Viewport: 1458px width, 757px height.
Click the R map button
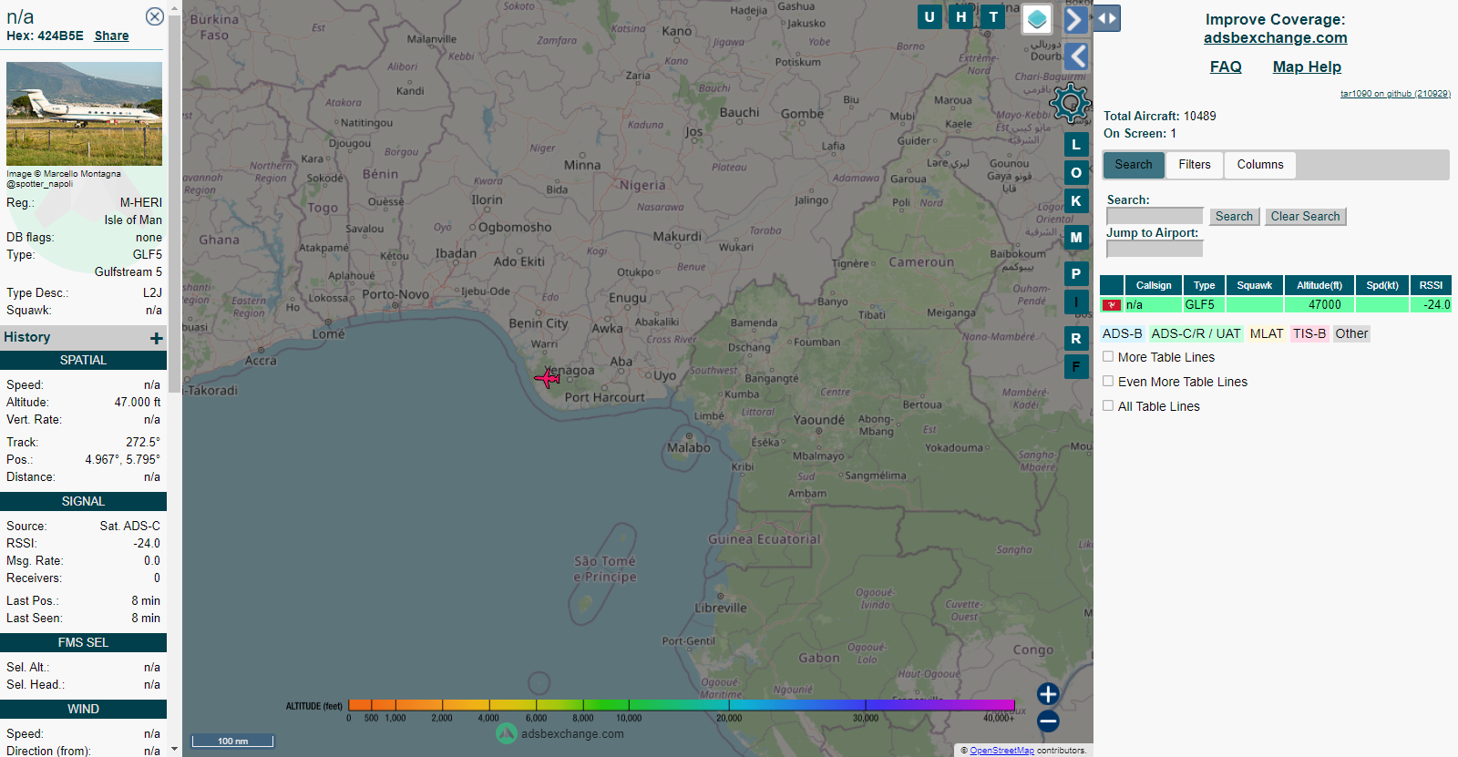click(1076, 338)
